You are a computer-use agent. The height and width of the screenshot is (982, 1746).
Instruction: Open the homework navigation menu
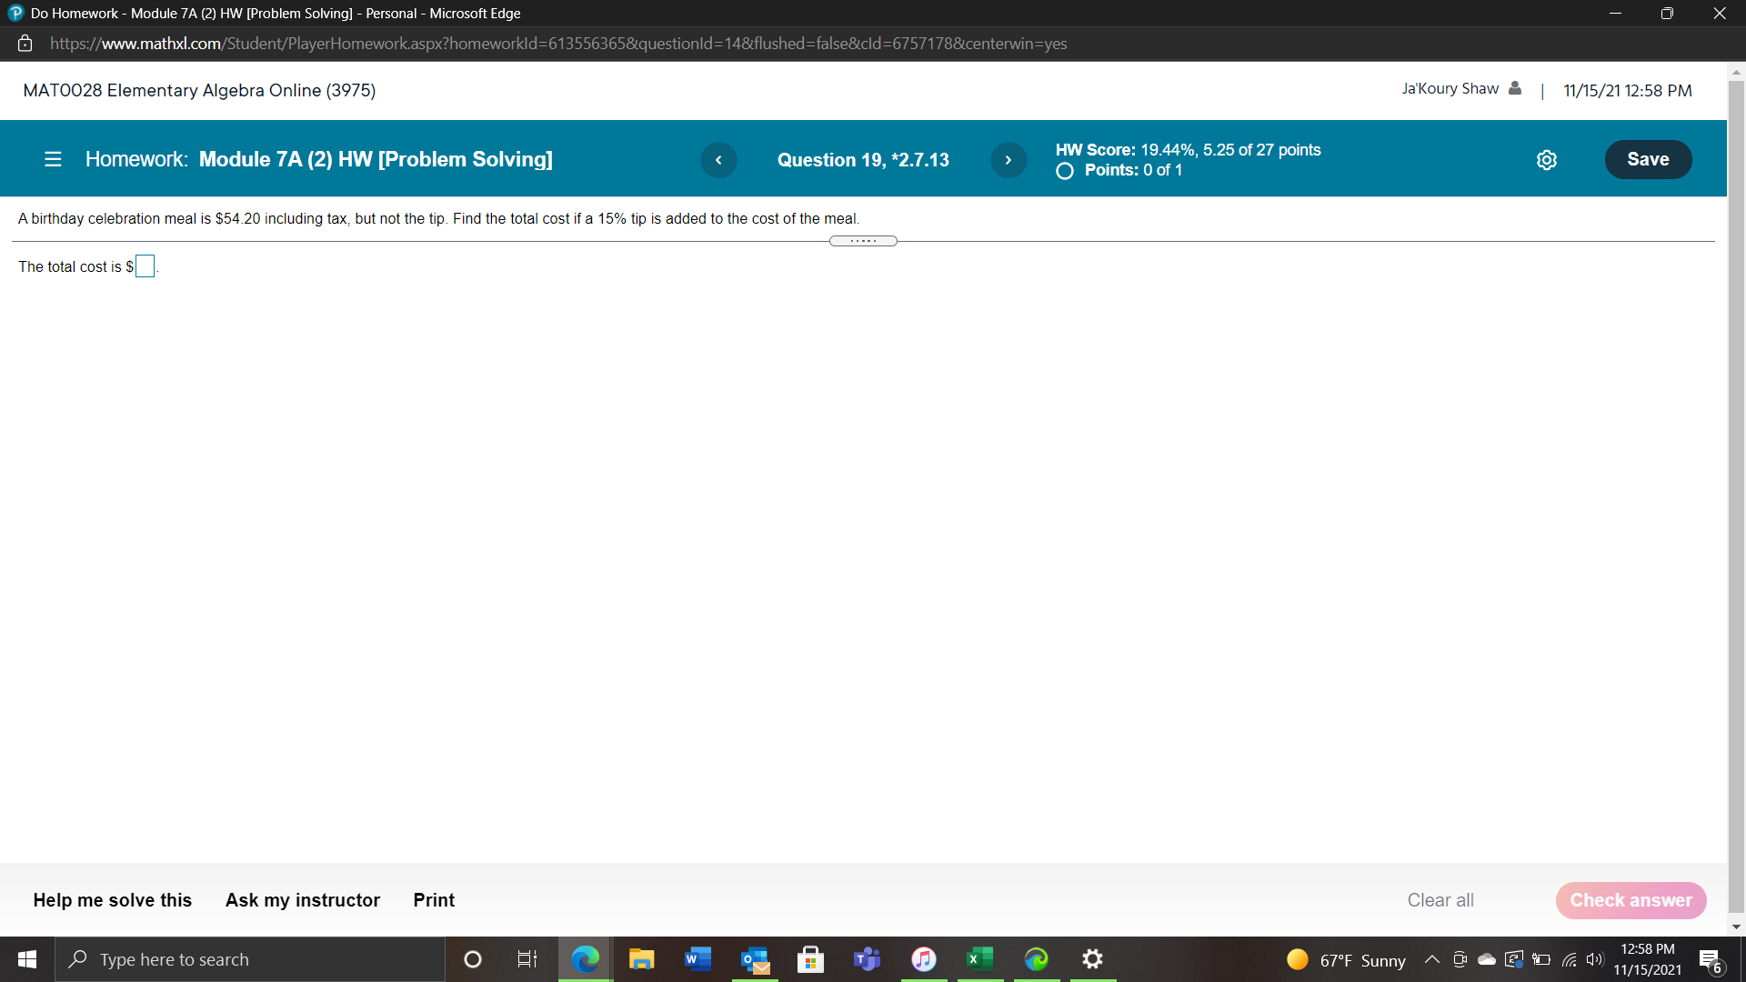click(53, 158)
